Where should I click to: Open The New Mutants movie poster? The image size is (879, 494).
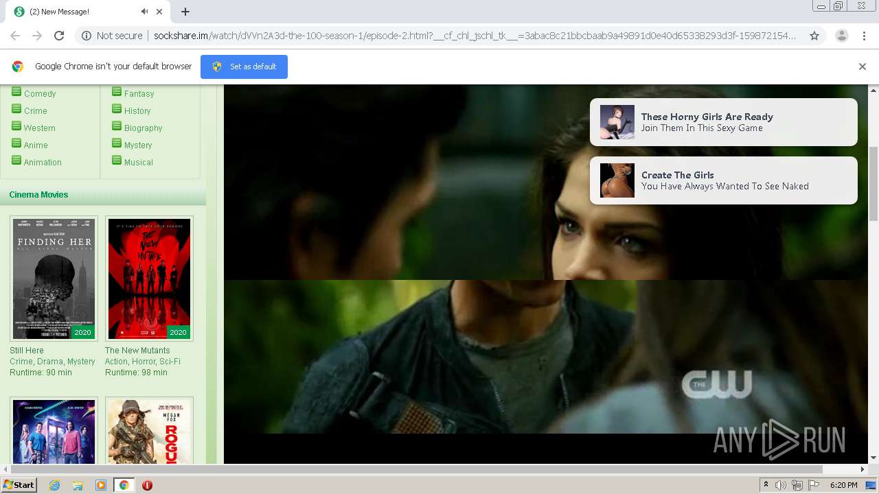coord(149,279)
